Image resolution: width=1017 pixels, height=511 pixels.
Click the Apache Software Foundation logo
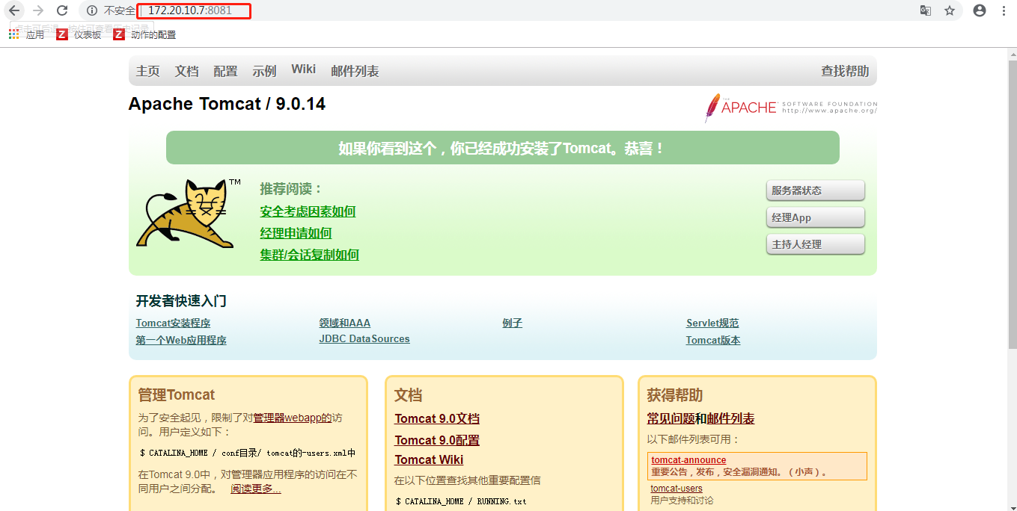pyautogui.click(x=790, y=108)
